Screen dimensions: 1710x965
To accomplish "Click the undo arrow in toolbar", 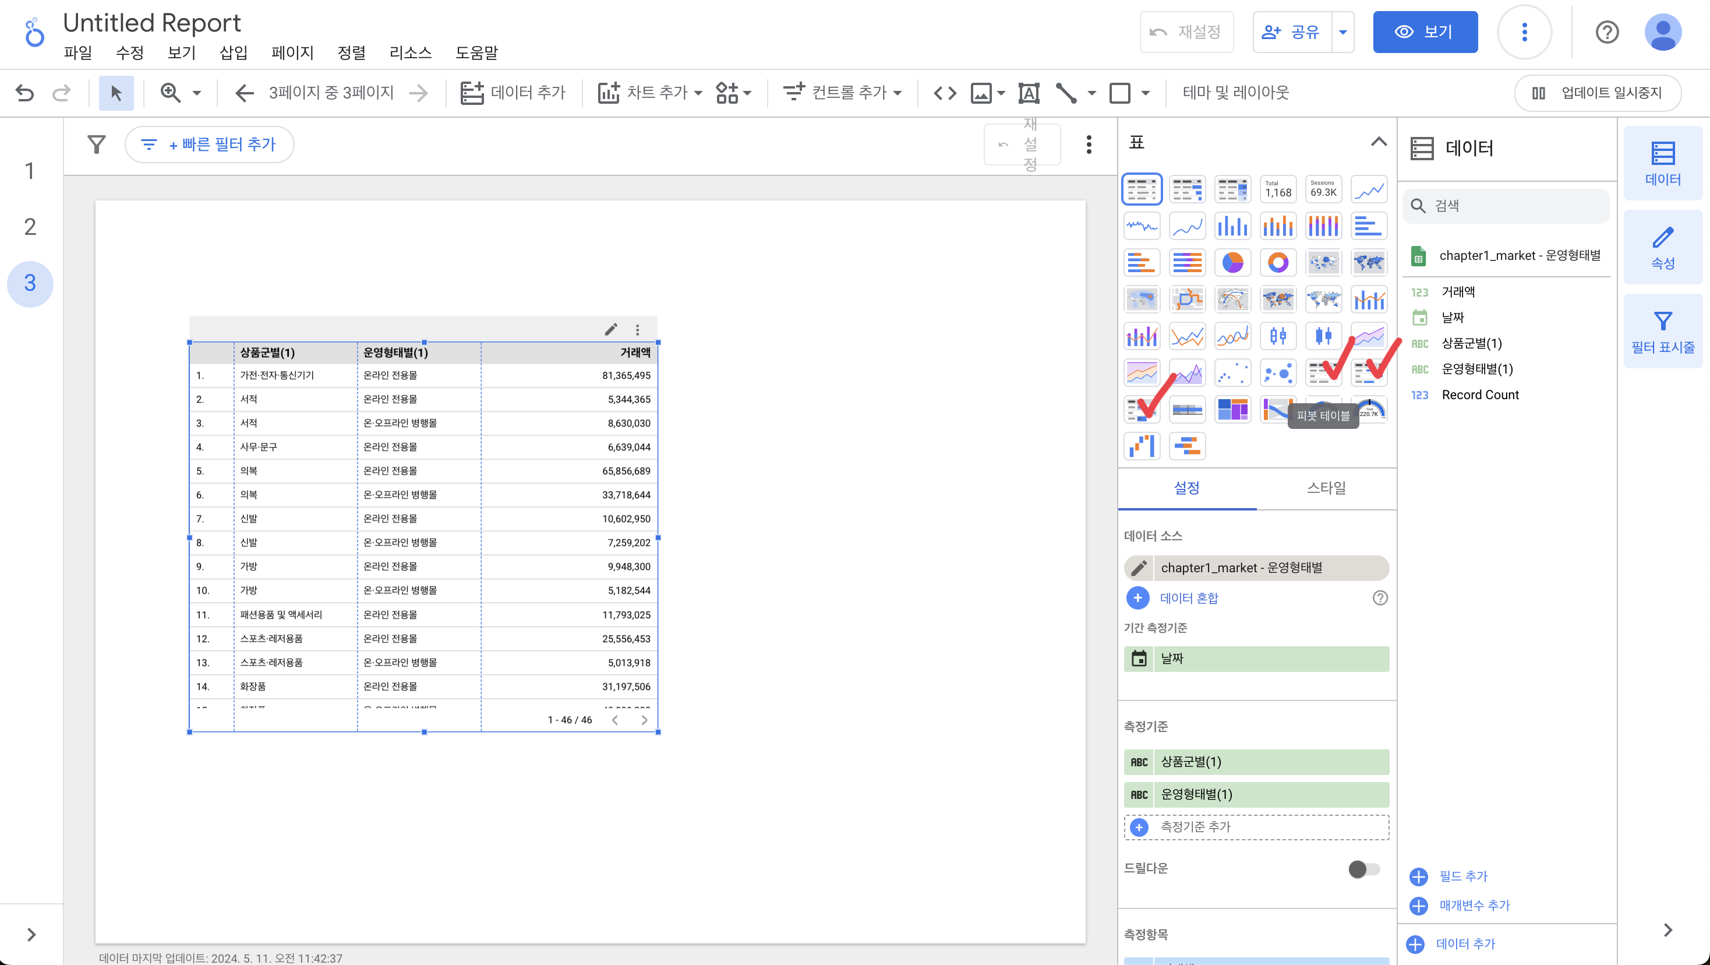I will click(24, 93).
